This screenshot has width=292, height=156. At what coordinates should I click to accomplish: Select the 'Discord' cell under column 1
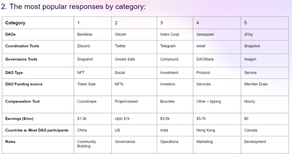click(x=92, y=47)
